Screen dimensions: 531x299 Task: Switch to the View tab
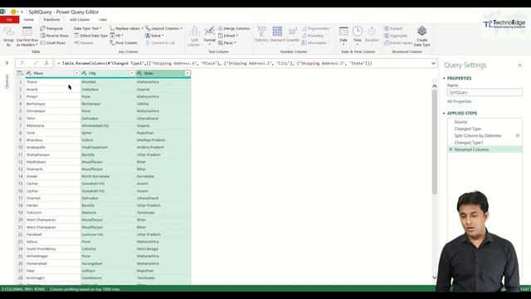103,20
